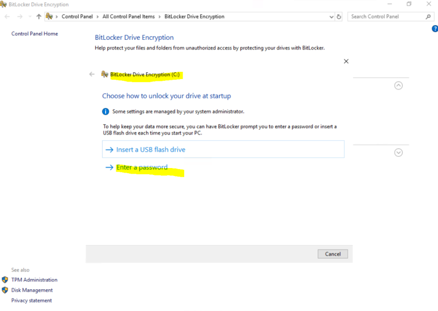438x311 pixels.
Task: Choose Insert a USB flash drive
Action: (x=223, y=149)
